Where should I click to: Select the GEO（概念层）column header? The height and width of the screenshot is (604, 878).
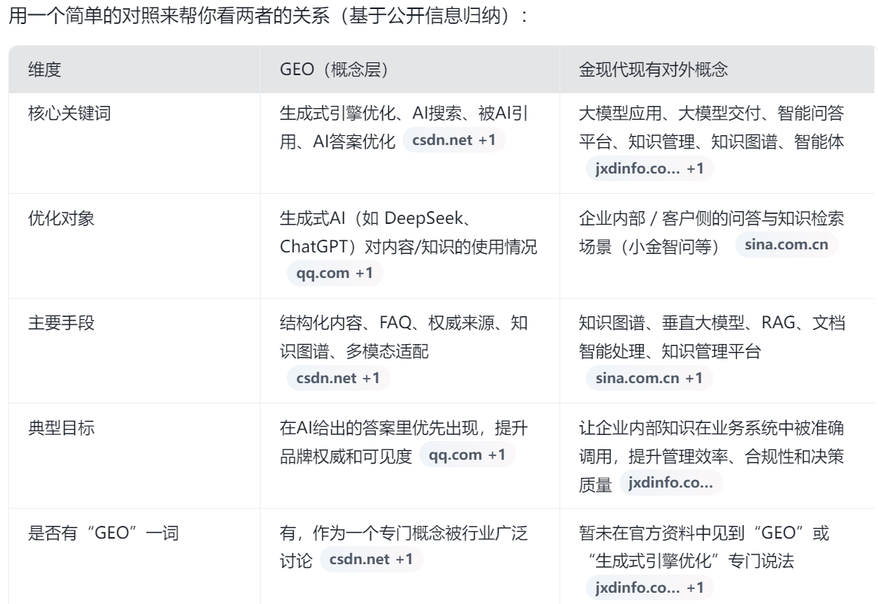333,69
